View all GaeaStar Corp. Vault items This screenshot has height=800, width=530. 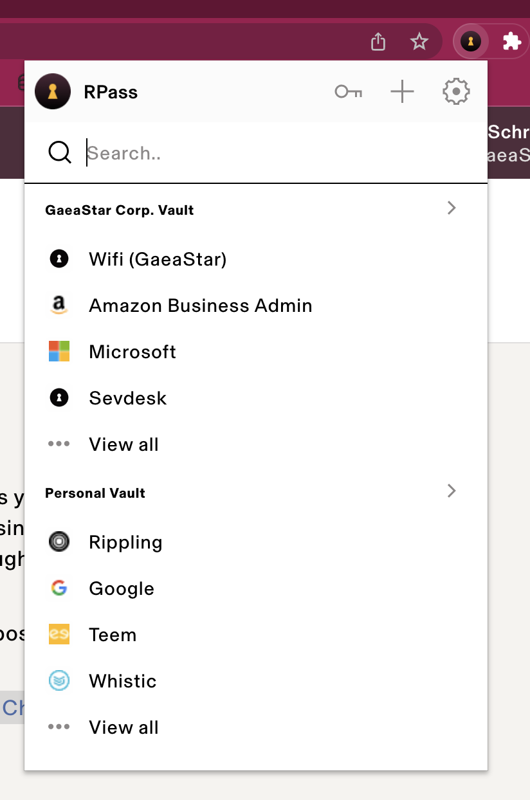coord(123,444)
